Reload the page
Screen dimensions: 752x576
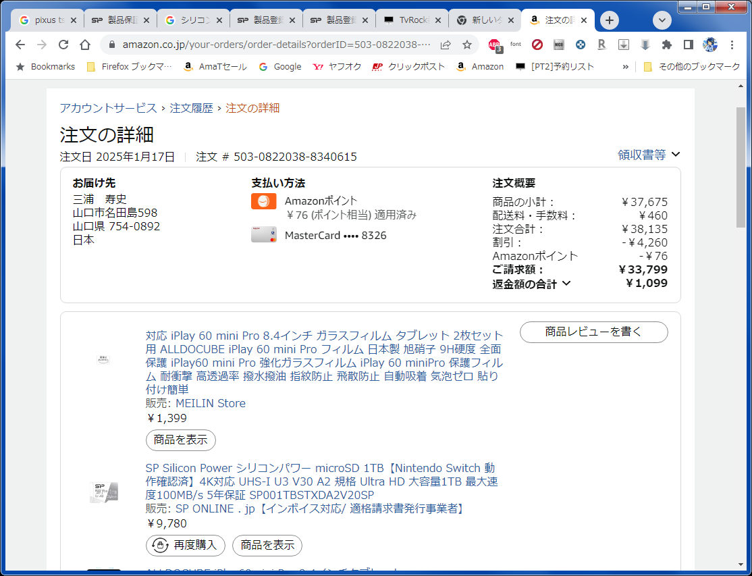[x=63, y=45]
